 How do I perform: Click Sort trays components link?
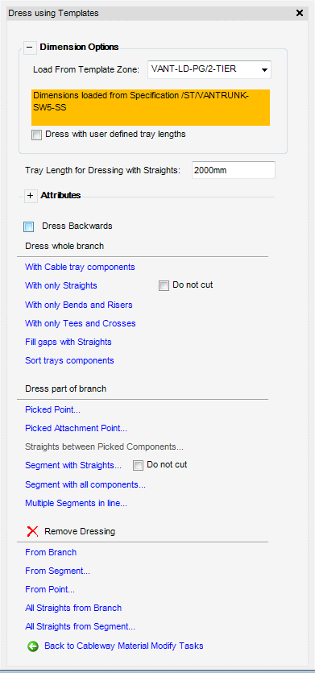[69, 360]
